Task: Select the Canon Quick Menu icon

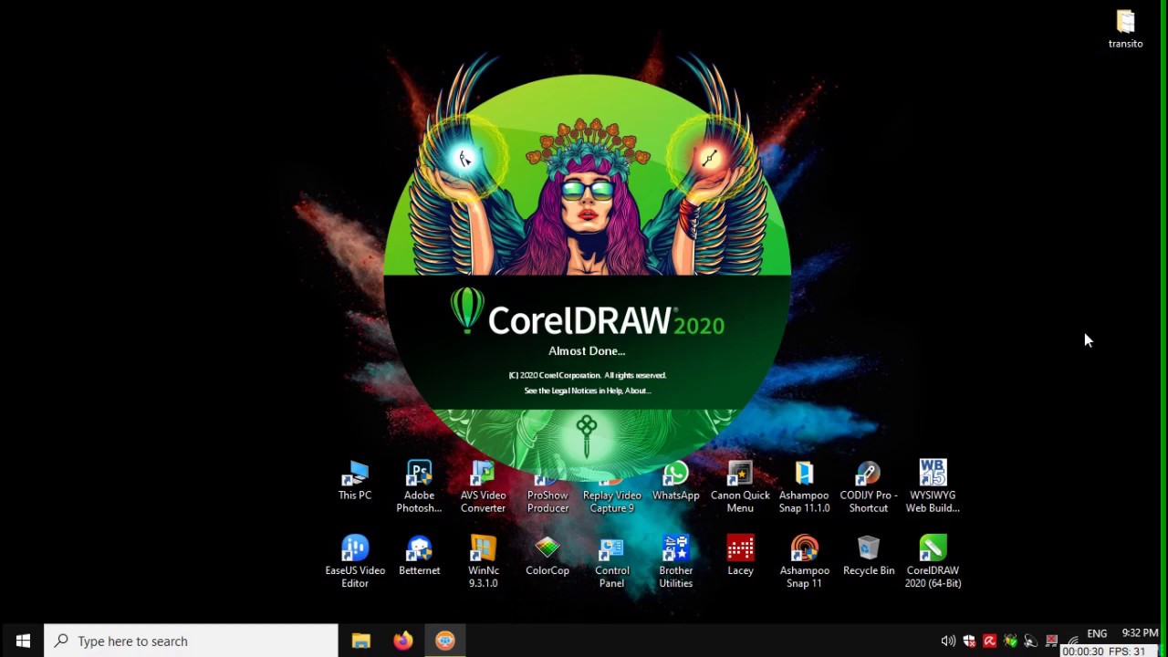Action: (740, 486)
